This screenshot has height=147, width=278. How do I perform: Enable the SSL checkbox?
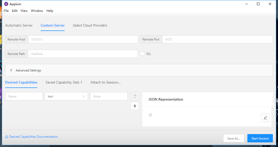[x=142, y=54]
